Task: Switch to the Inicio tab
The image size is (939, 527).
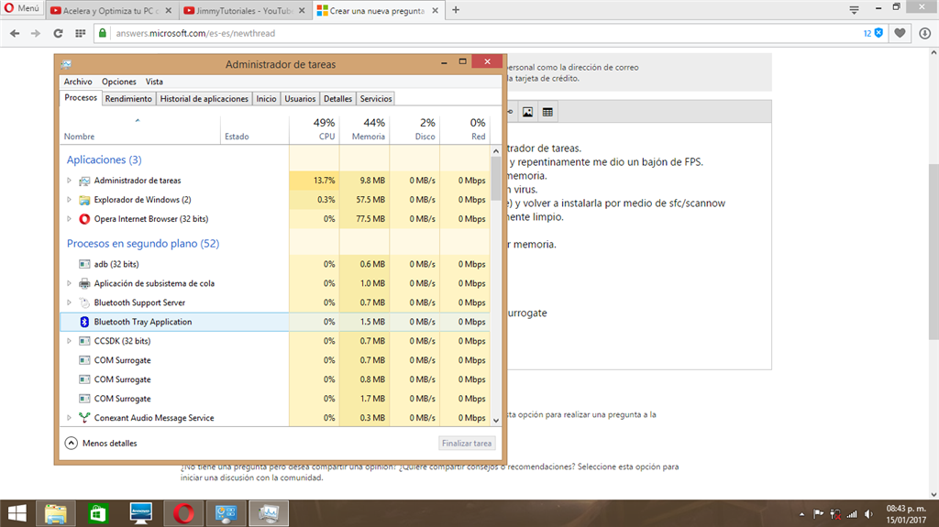Action: click(267, 99)
